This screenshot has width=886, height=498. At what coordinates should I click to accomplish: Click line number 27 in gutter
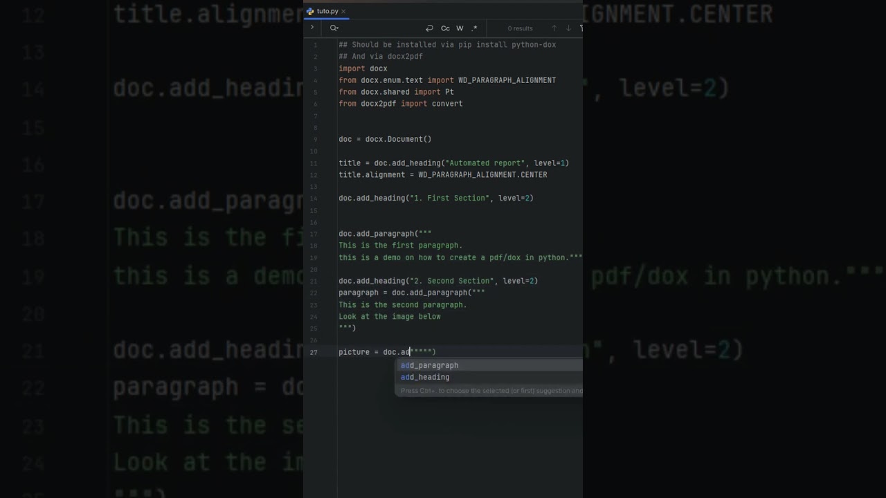pyautogui.click(x=314, y=352)
